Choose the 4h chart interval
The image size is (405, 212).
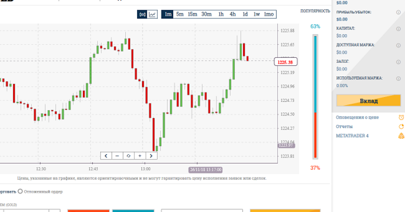click(x=233, y=14)
